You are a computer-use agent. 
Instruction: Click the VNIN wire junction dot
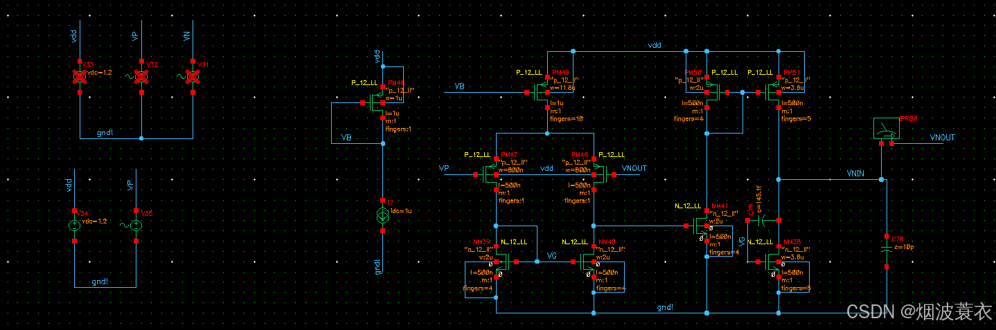click(881, 180)
